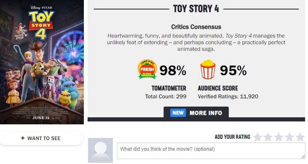This screenshot has width=308, height=164.
Task: Open the Toy Story 4 poster image
Action: (42, 62)
